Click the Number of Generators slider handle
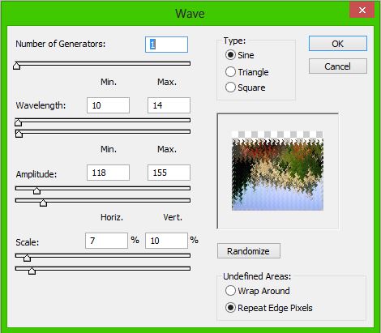This screenshot has height=333, width=381. point(17,66)
